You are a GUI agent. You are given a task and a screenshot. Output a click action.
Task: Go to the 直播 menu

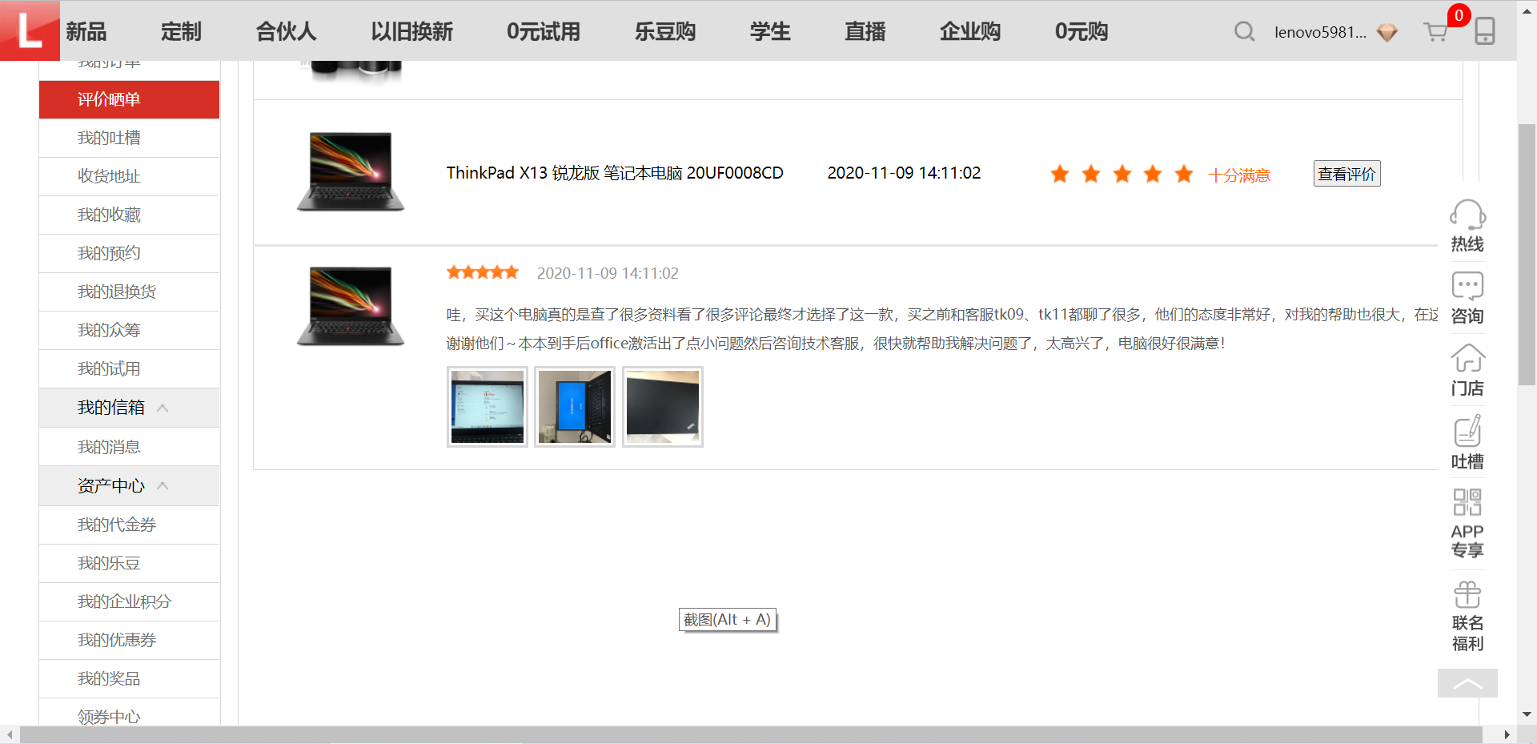[x=865, y=32]
